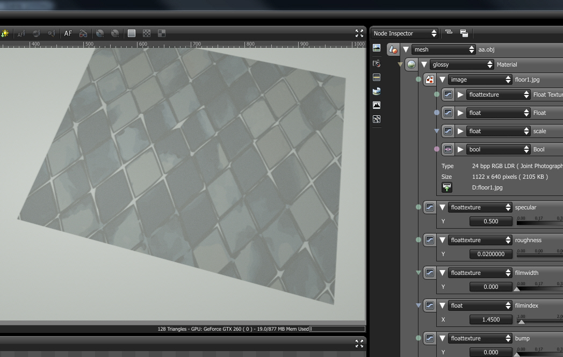Screen dimensions: 563x357
Task: Open the glossy material type dropdown
Action: tap(462, 64)
